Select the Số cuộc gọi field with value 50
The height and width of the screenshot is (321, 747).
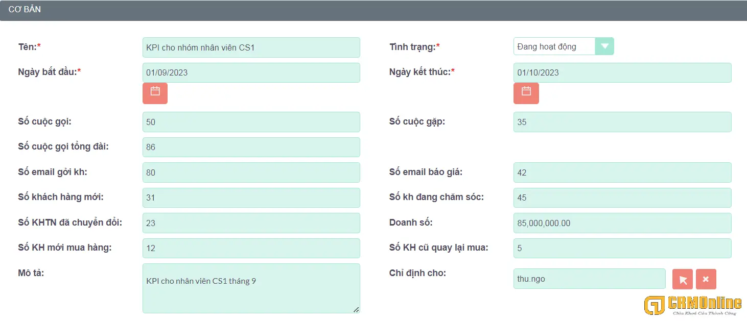click(251, 122)
